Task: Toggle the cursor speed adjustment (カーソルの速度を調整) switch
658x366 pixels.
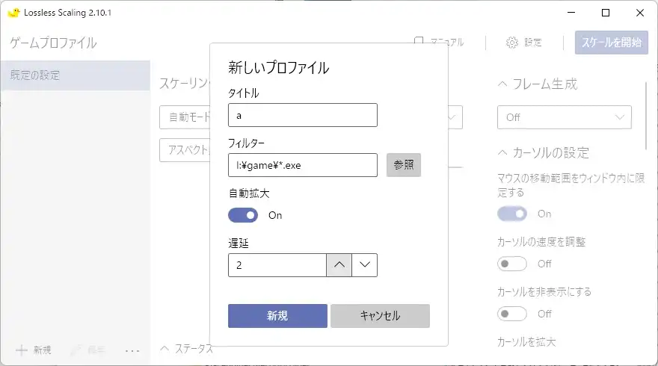Action: coord(512,264)
